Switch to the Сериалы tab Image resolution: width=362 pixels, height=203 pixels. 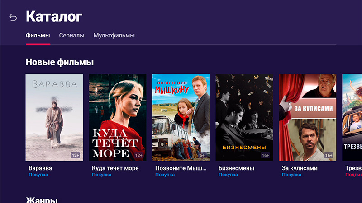point(72,36)
